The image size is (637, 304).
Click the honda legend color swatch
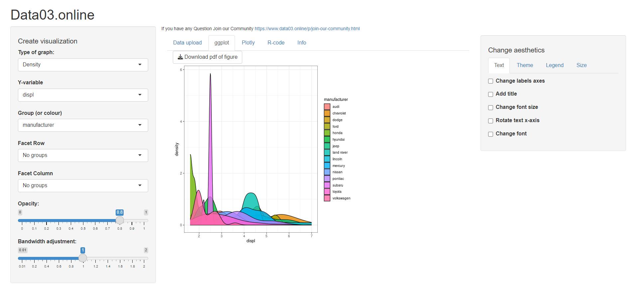point(327,133)
